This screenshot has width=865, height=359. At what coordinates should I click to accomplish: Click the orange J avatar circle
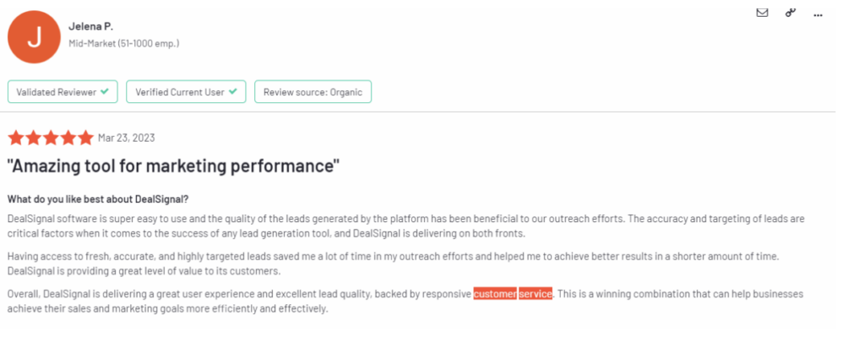click(34, 37)
